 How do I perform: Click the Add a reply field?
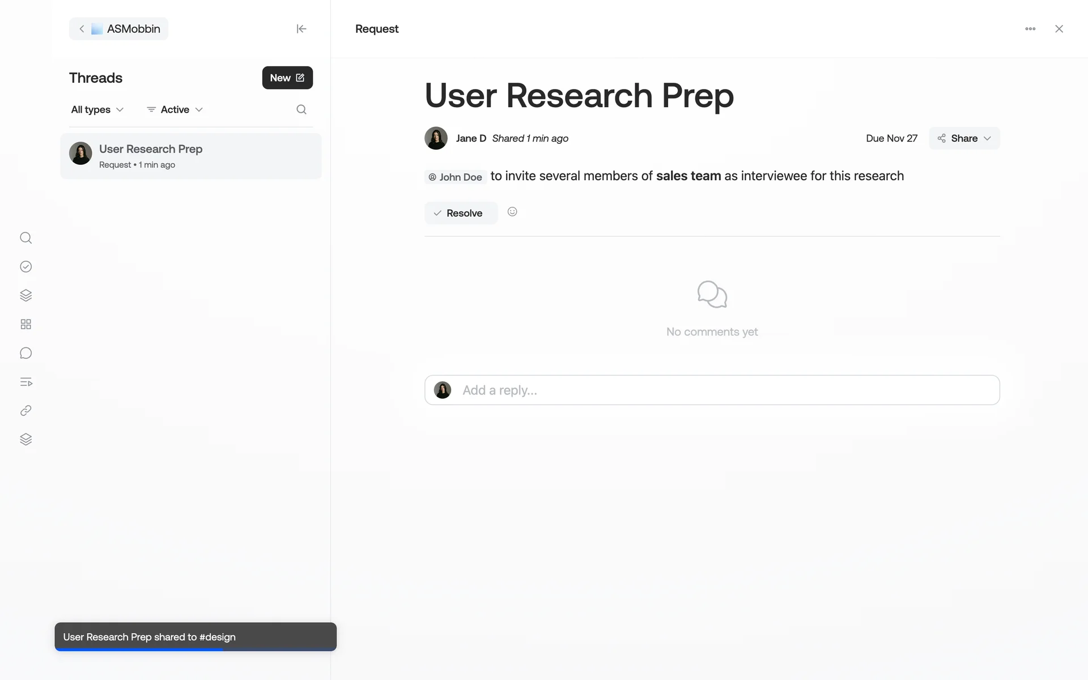point(712,390)
